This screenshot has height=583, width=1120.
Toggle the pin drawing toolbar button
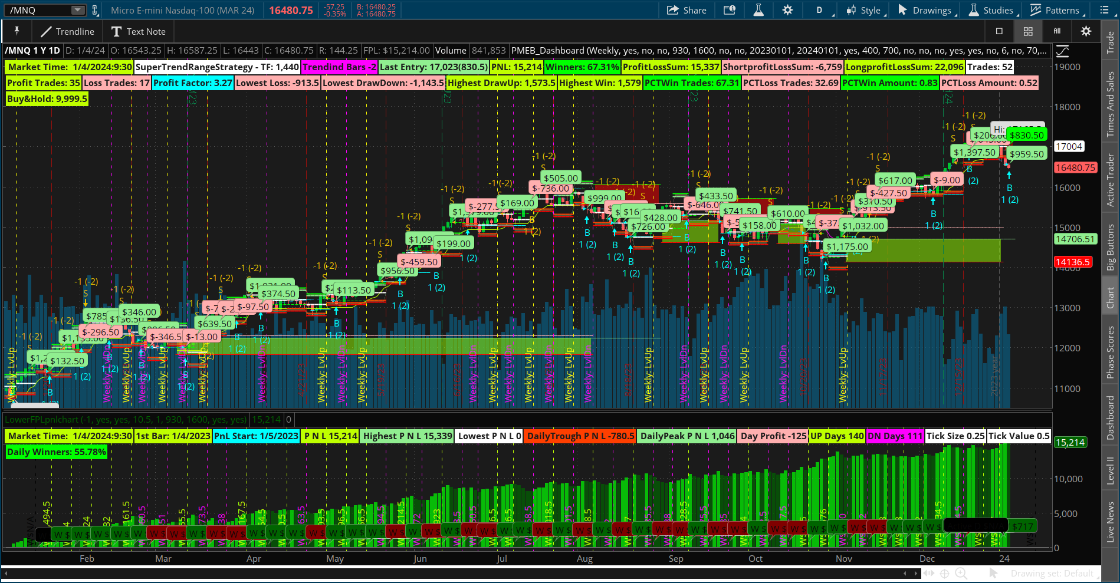(17, 31)
